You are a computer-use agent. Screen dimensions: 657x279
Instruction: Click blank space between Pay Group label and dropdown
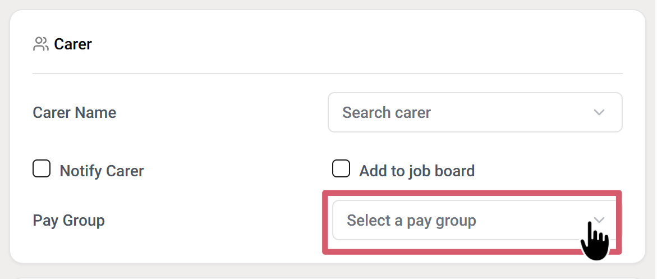(x=213, y=220)
